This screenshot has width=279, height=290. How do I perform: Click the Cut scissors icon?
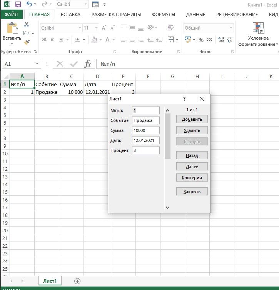(27, 25)
